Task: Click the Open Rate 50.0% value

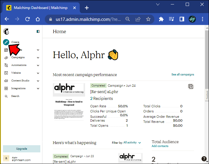Action: pos(123,106)
